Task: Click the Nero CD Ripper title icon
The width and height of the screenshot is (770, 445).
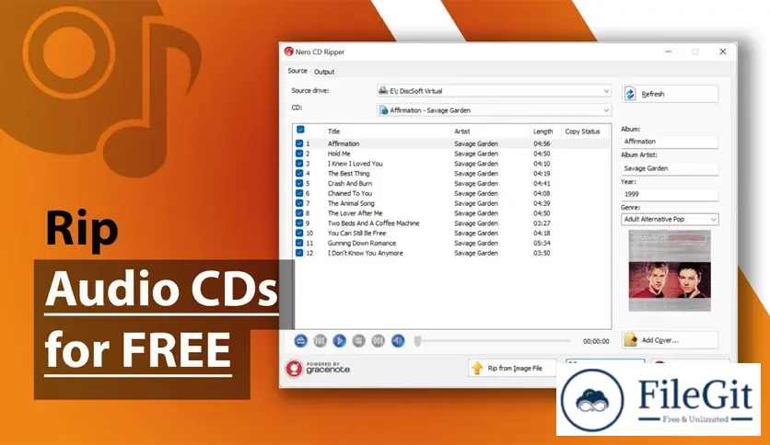Action: click(289, 51)
